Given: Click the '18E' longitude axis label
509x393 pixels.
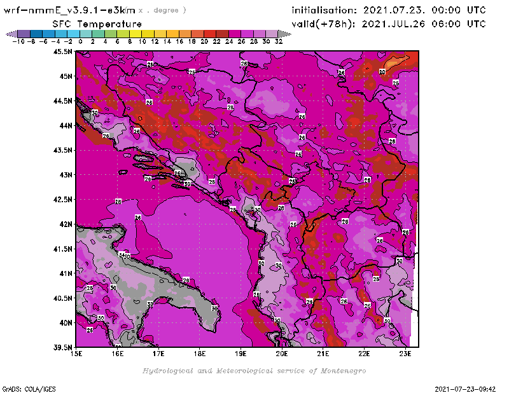Looking at the screenshot, I should tap(200, 354).
